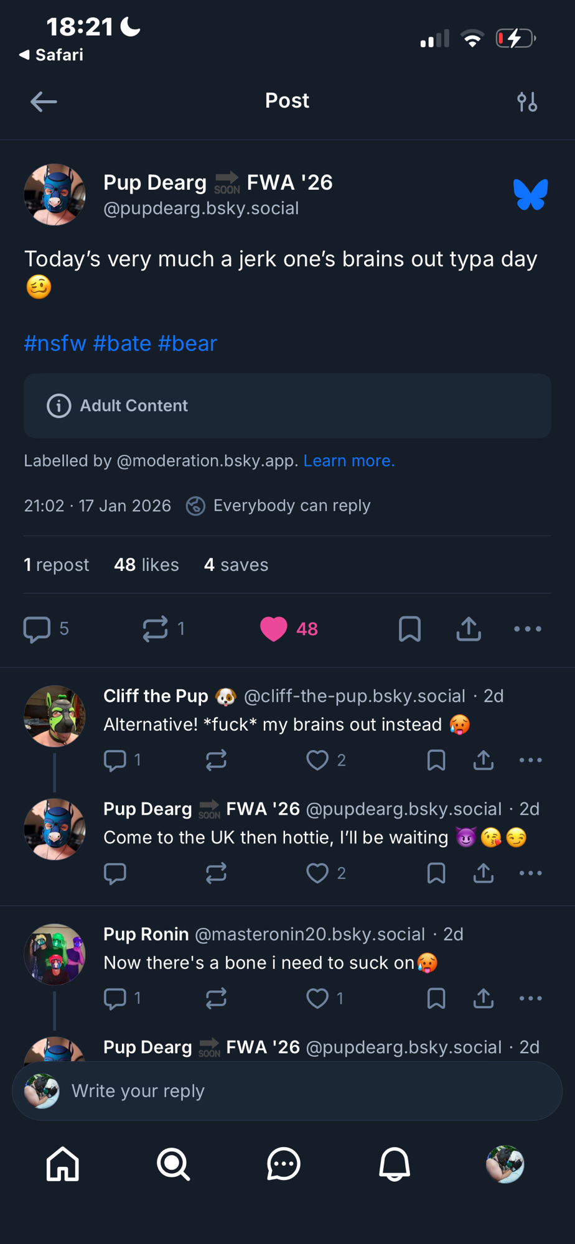This screenshot has height=1244, width=575.
Task: Repost the main post
Action: pyautogui.click(x=155, y=629)
